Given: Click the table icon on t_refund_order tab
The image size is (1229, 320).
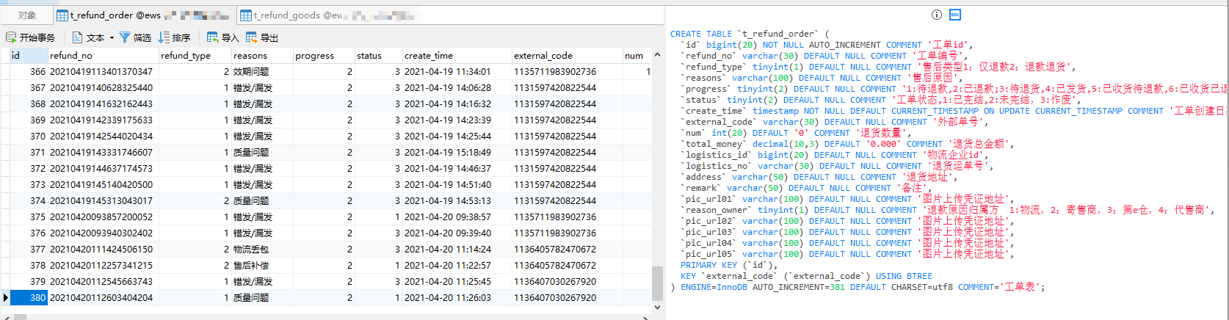Looking at the screenshot, I should [62, 15].
